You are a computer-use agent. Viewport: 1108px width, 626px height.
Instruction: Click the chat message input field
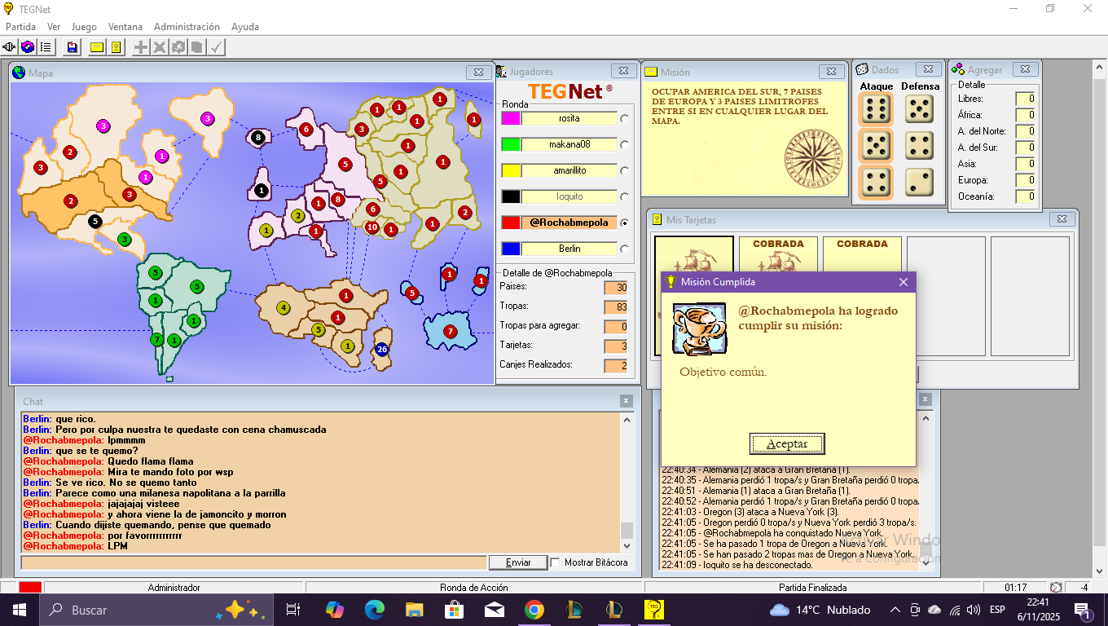253,562
